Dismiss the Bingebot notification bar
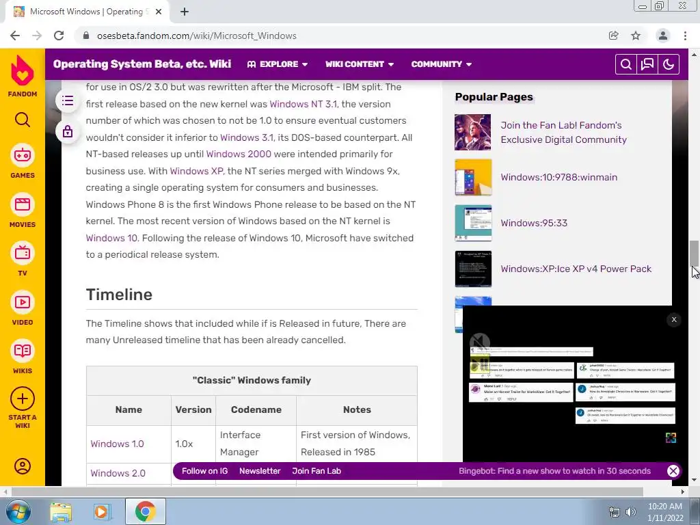700x525 pixels. tap(673, 470)
